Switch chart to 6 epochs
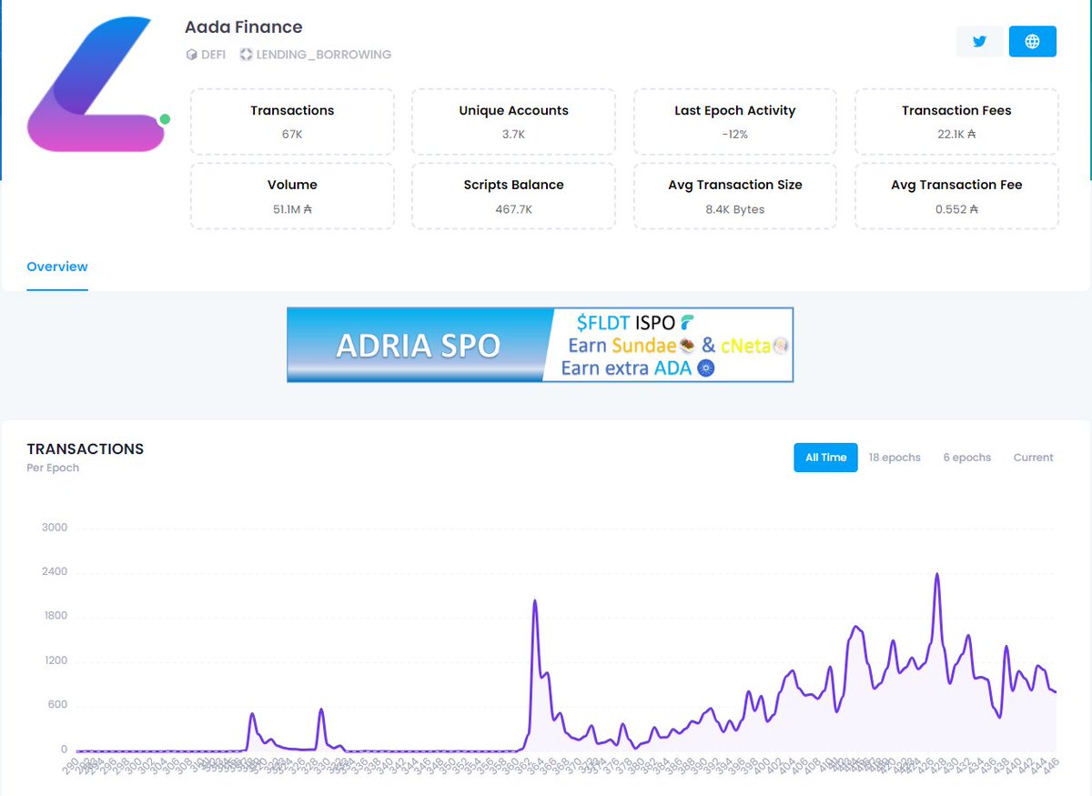Screen dimensions: 1092x796 (967, 458)
